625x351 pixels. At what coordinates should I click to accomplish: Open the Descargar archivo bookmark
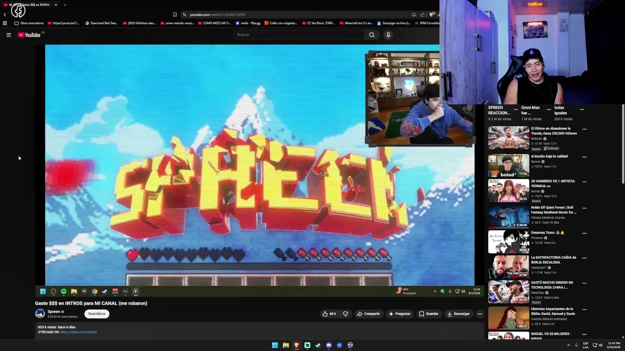(x=394, y=23)
